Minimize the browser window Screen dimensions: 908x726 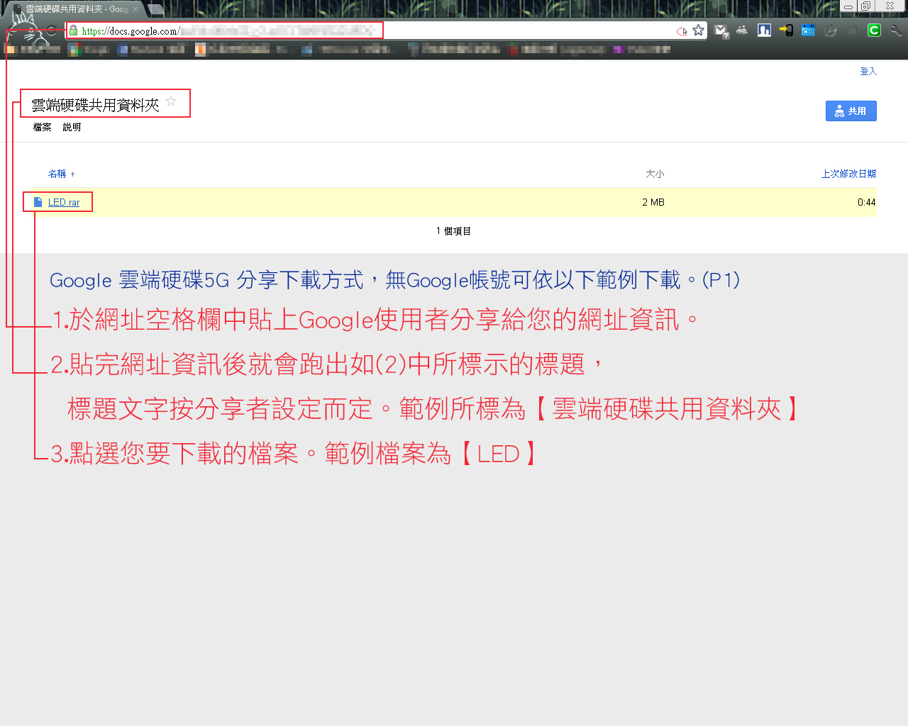pyautogui.click(x=848, y=6)
